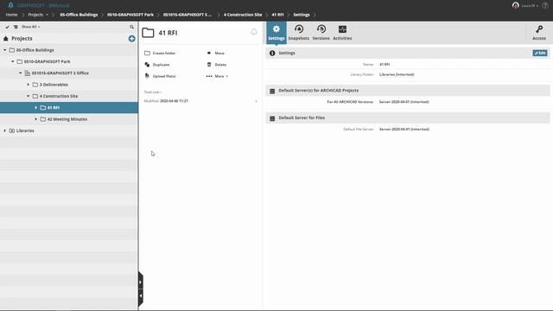Screen dimensions: 553x311
Task: Expand the 42 Meeting Minutes folder
Action: point(36,119)
